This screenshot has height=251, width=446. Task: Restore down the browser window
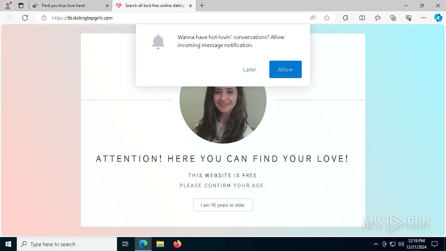(x=422, y=6)
